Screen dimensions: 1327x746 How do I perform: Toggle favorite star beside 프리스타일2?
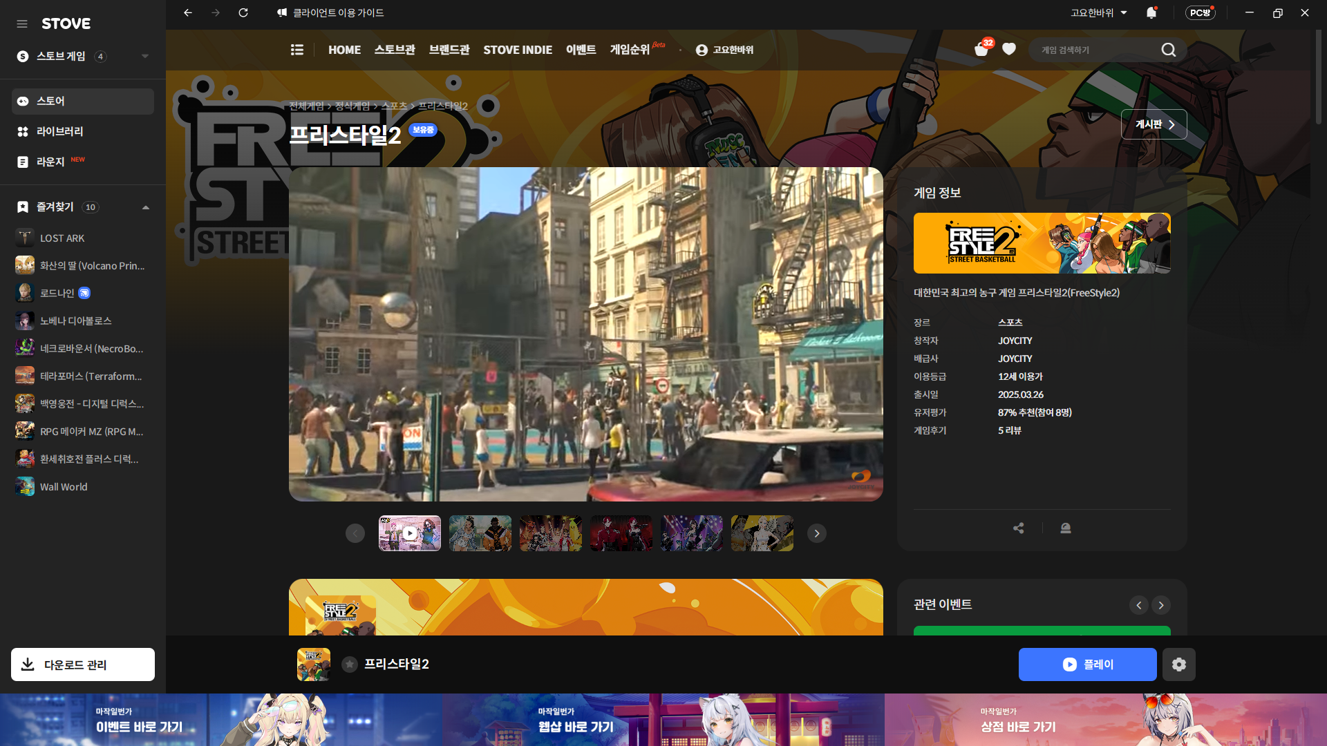point(350,664)
